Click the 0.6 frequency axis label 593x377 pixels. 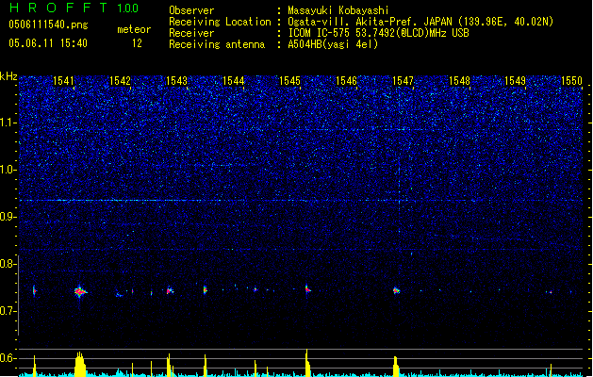point(8,358)
